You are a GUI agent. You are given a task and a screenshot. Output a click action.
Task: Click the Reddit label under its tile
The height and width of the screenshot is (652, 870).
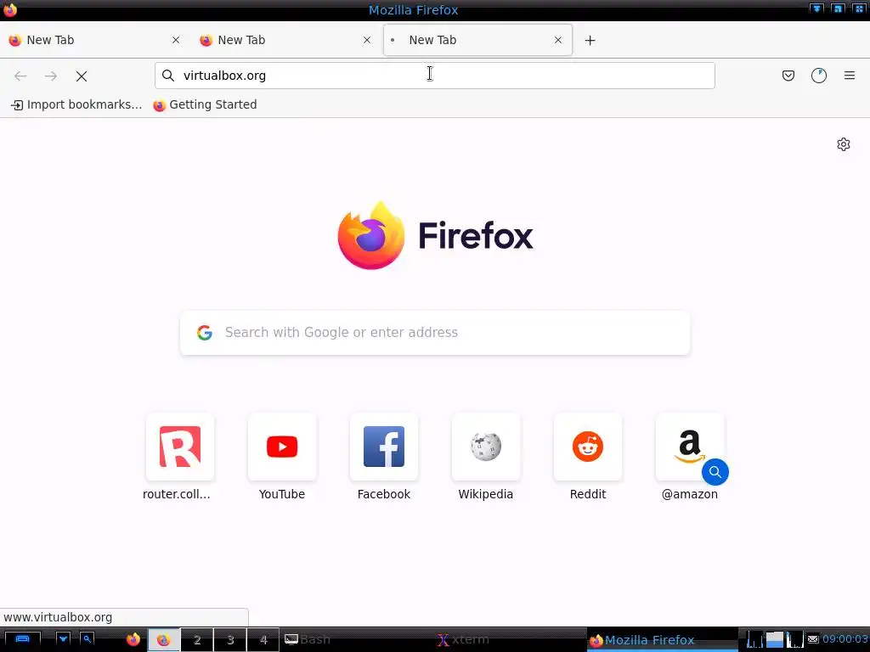coord(588,494)
